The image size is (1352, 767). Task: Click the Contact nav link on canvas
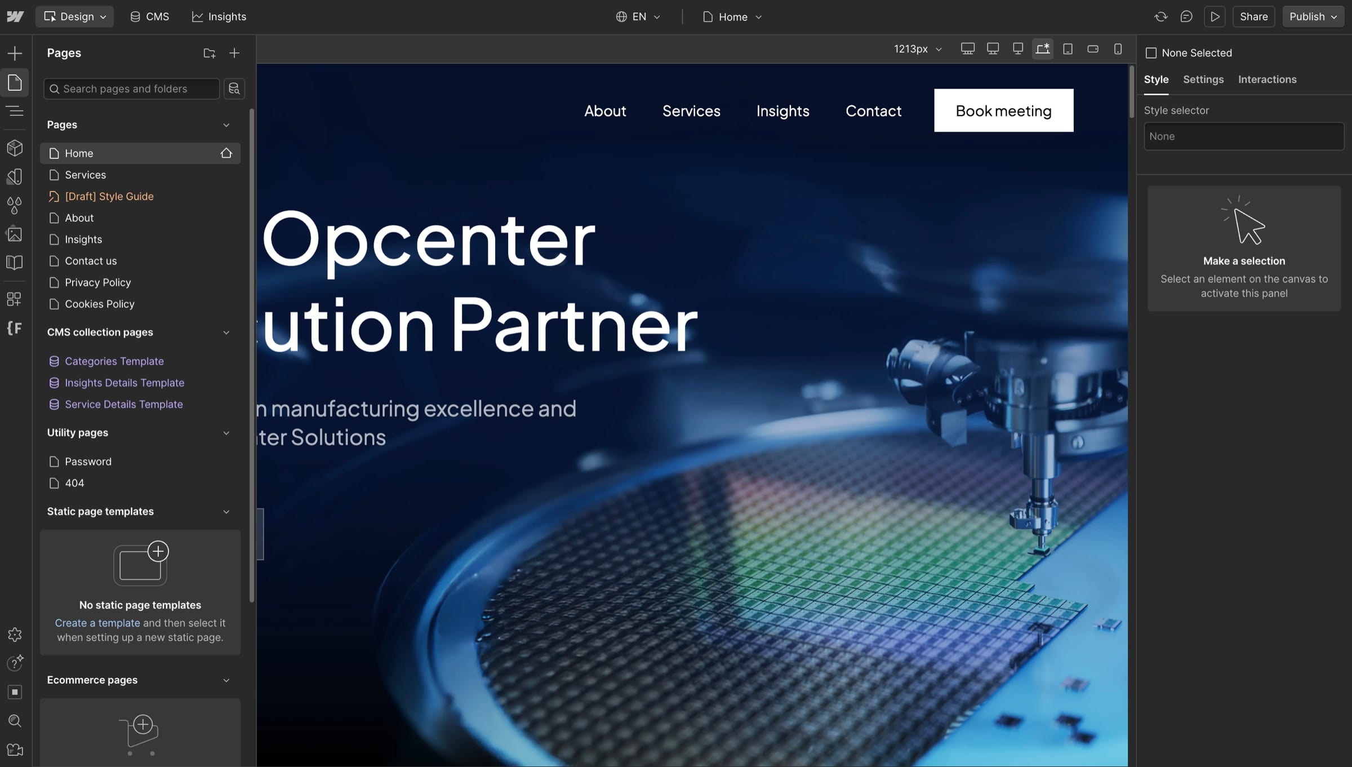874,111
